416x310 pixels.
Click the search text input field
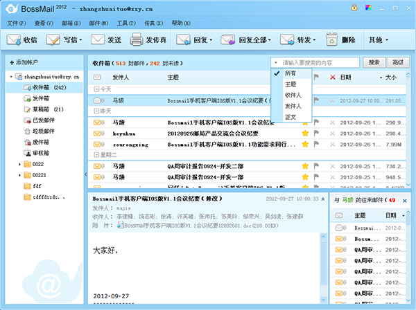click(320, 63)
